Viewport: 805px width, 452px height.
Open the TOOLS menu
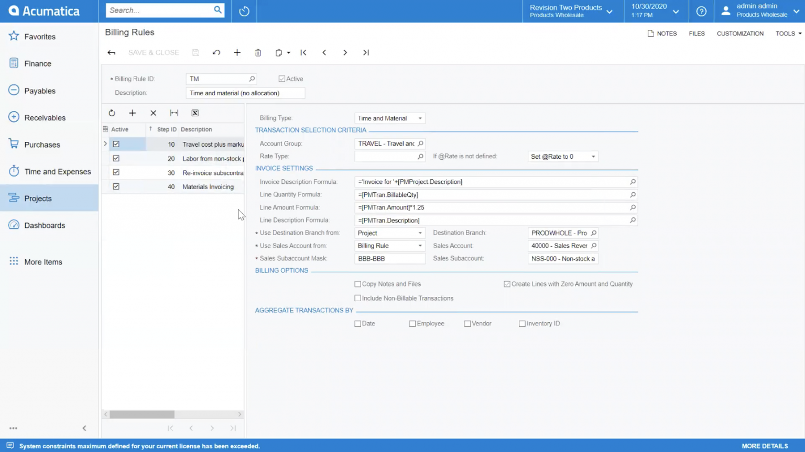click(x=787, y=33)
